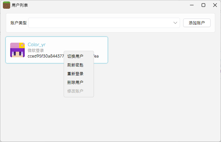This screenshot has width=221, height=142.
Task: Select 刷新密匙 in the context menu
Action: click(x=75, y=65)
